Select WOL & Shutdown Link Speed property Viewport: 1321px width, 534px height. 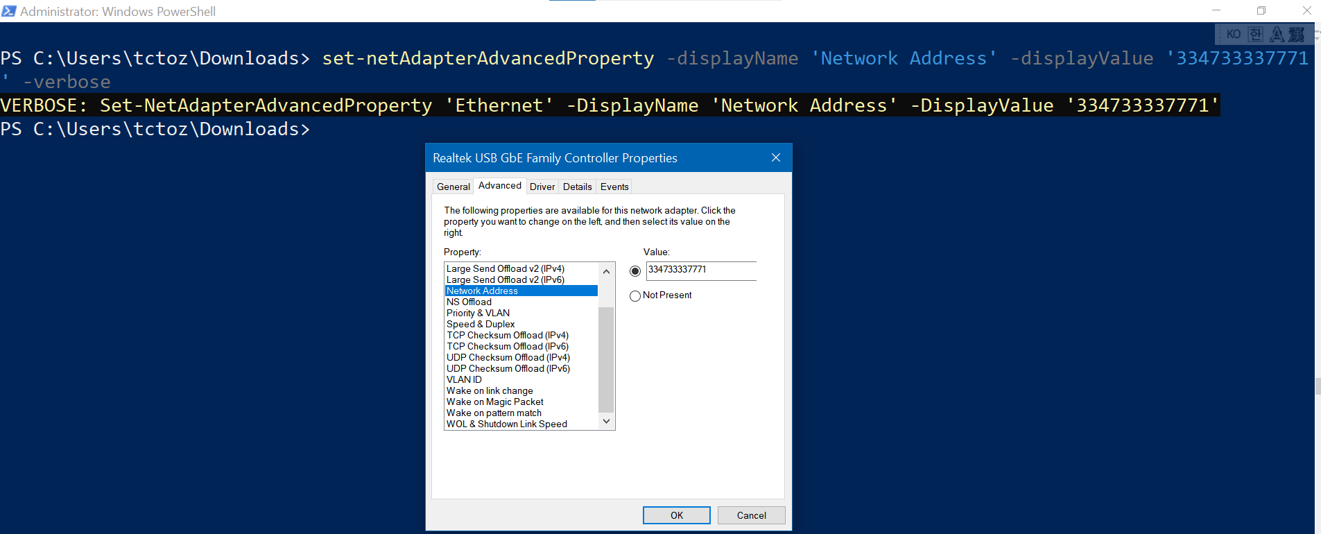point(521,424)
